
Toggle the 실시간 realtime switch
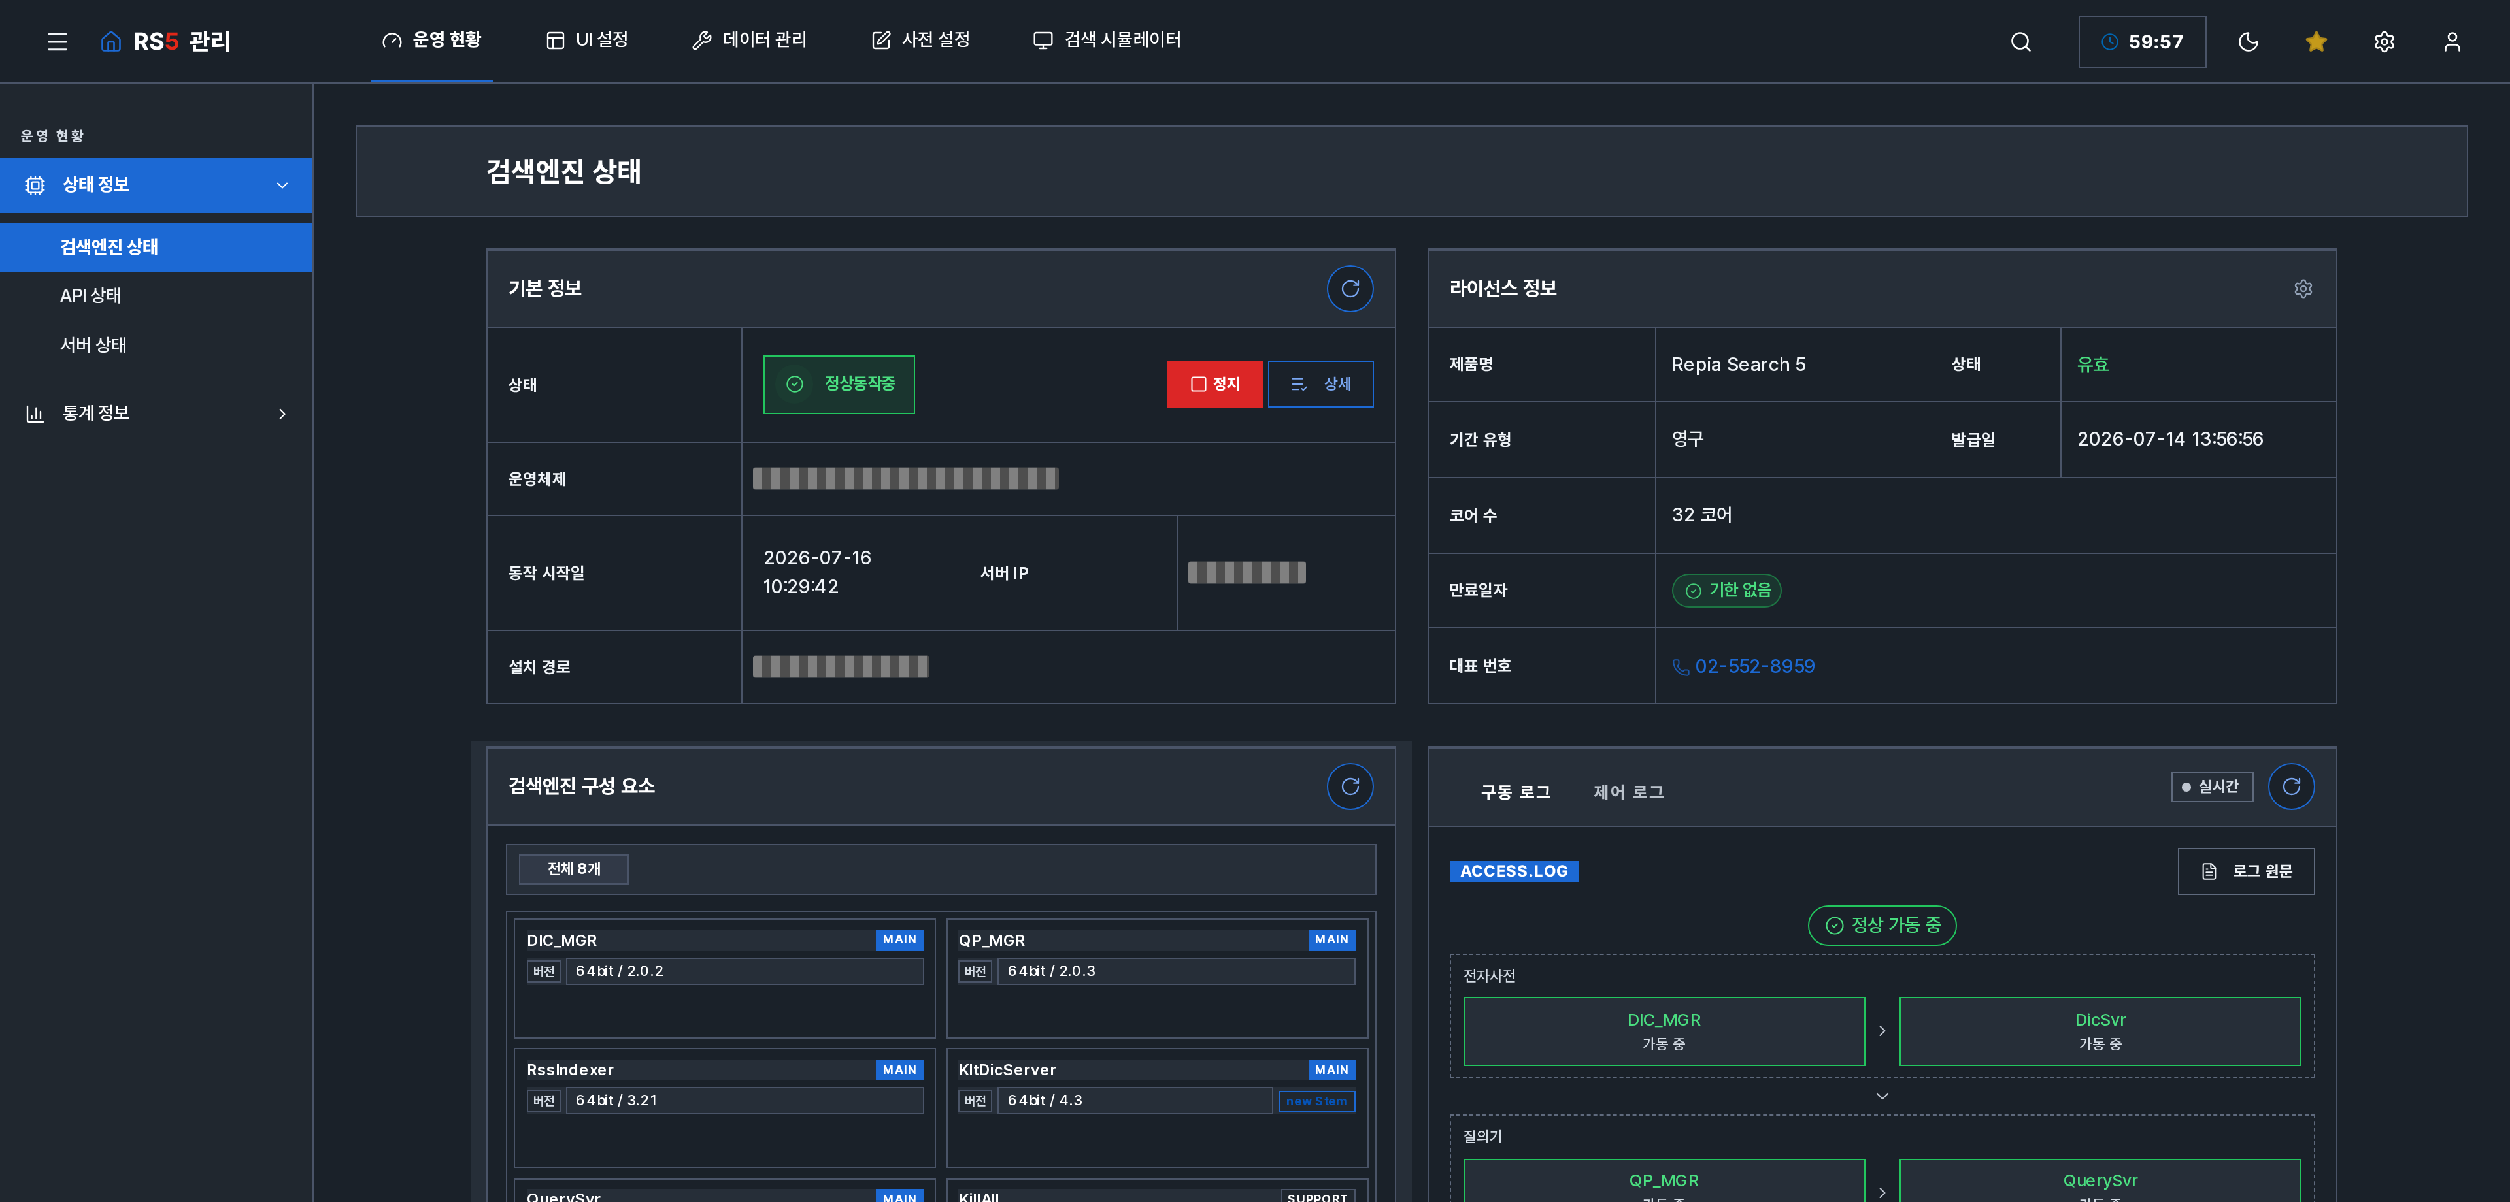[2212, 786]
